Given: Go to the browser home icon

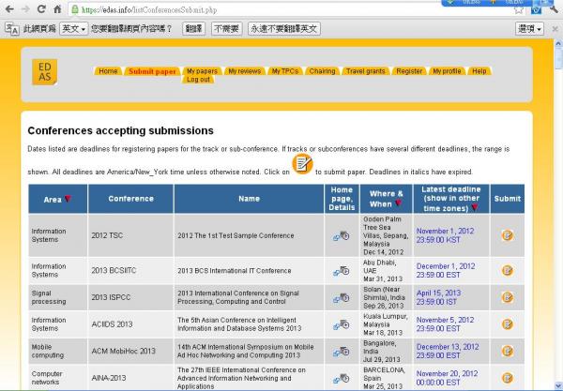Looking at the screenshot, I should 57,9.
